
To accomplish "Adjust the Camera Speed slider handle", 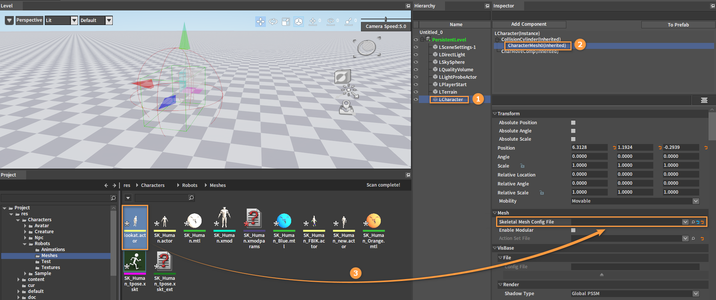I will pyautogui.click(x=386, y=19).
